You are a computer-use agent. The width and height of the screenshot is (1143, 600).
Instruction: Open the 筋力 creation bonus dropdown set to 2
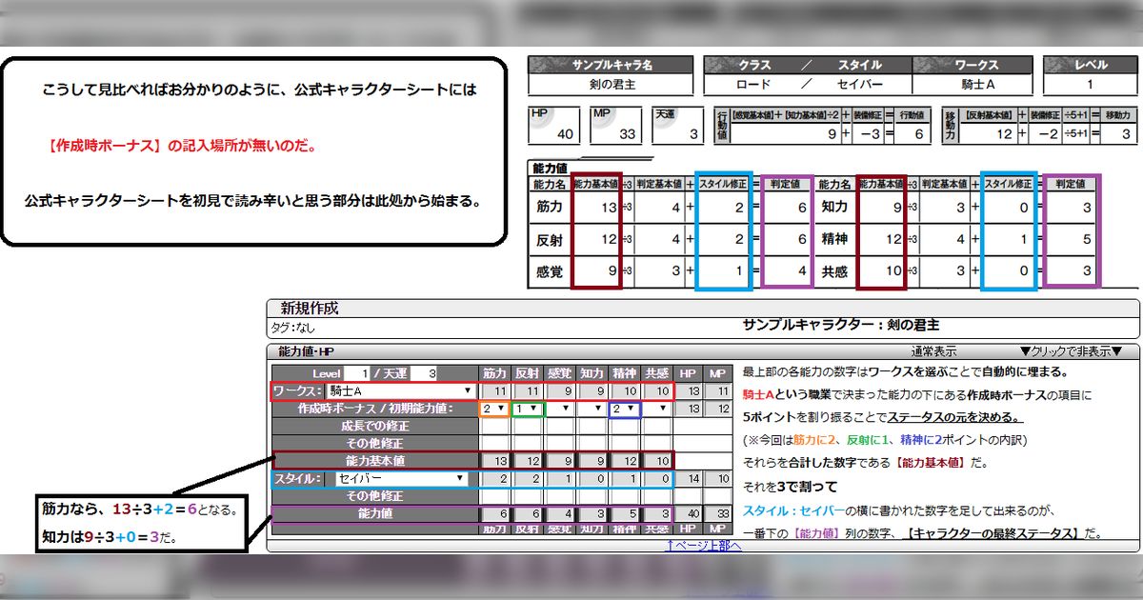[494, 409]
